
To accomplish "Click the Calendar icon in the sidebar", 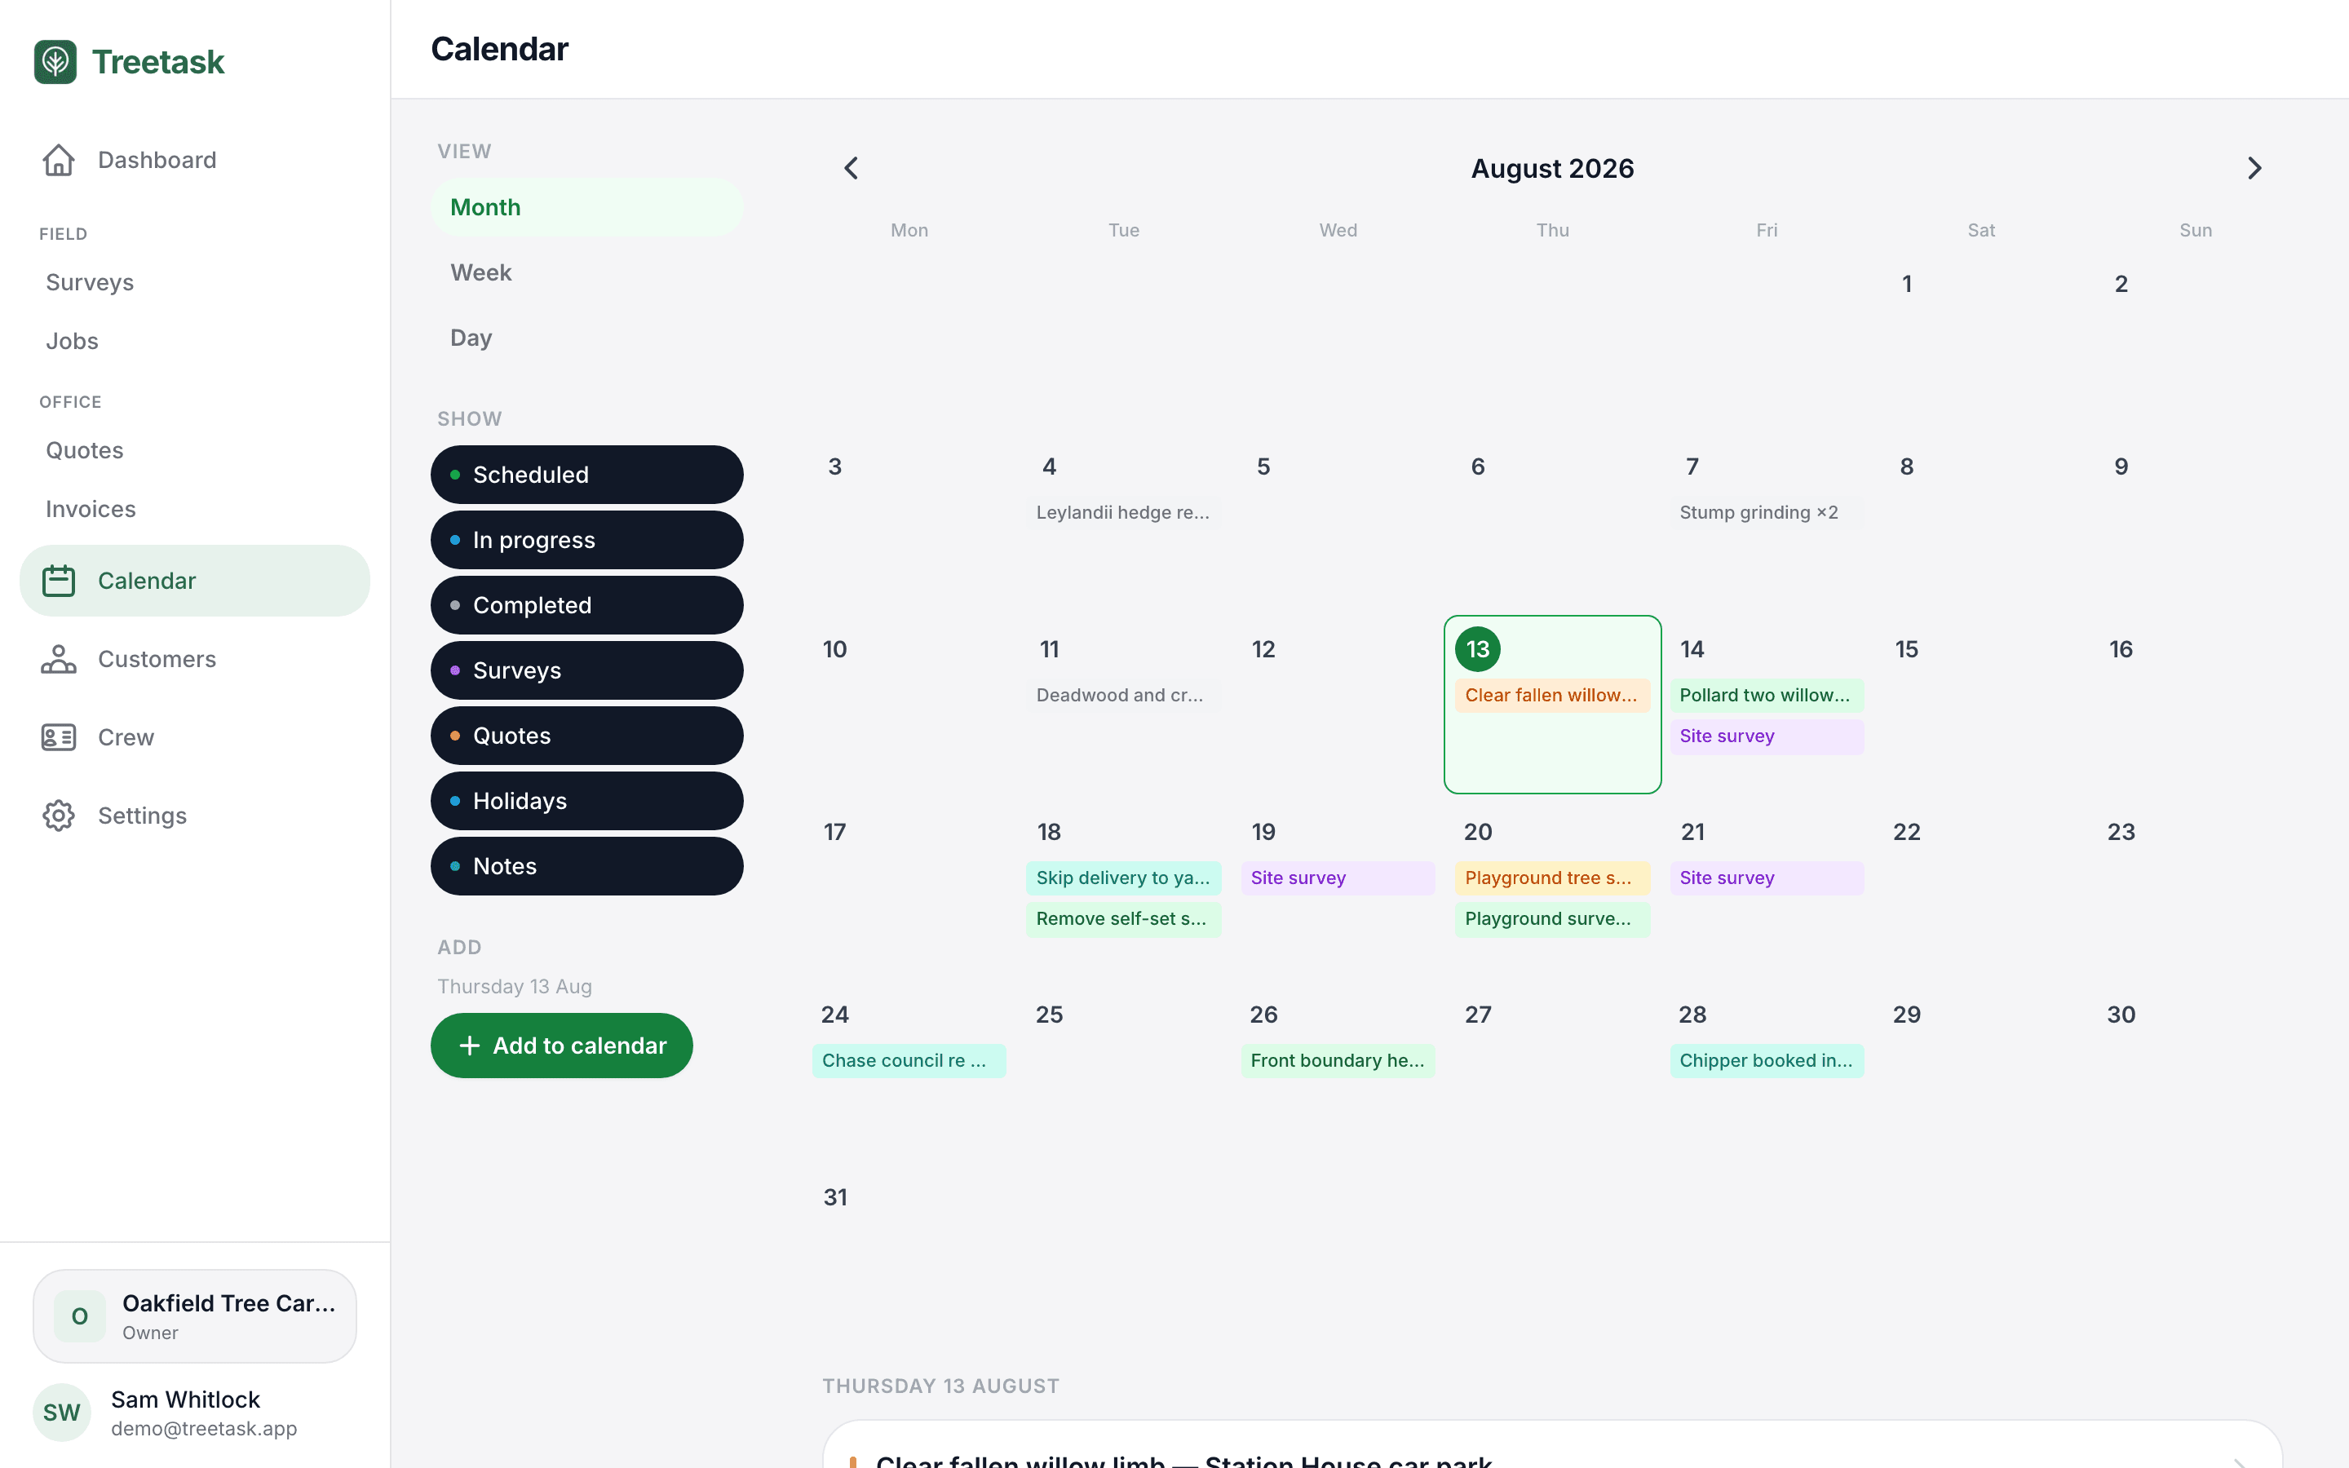I will click(x=58, y=581).
